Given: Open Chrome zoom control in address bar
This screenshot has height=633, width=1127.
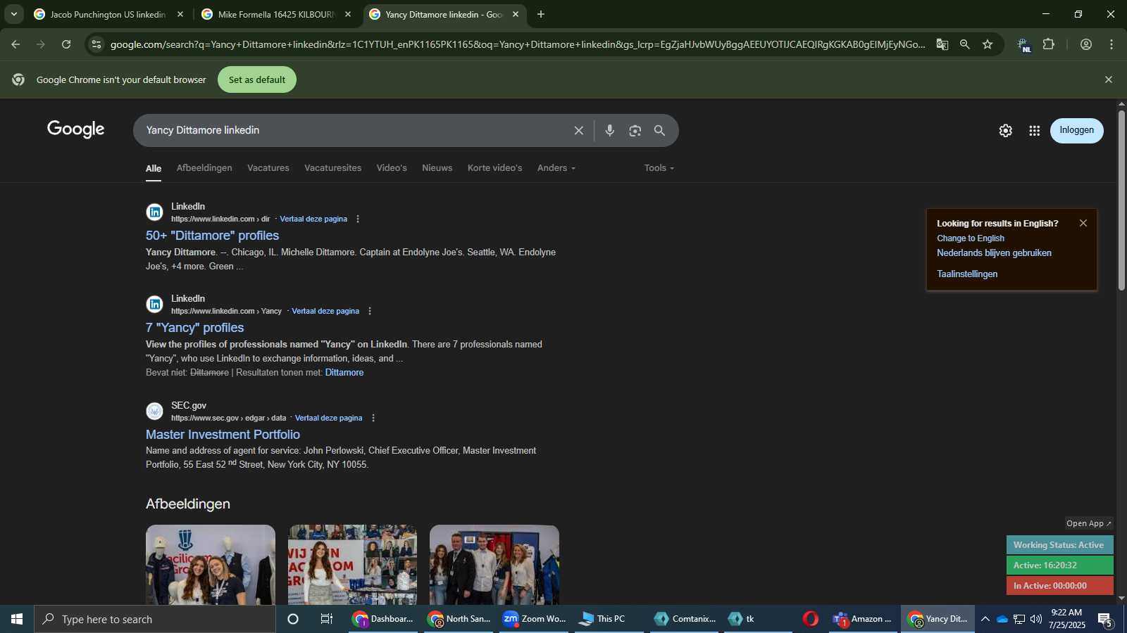Looking at the screenshot, I should pyautogui.click(x=964, y=44).
